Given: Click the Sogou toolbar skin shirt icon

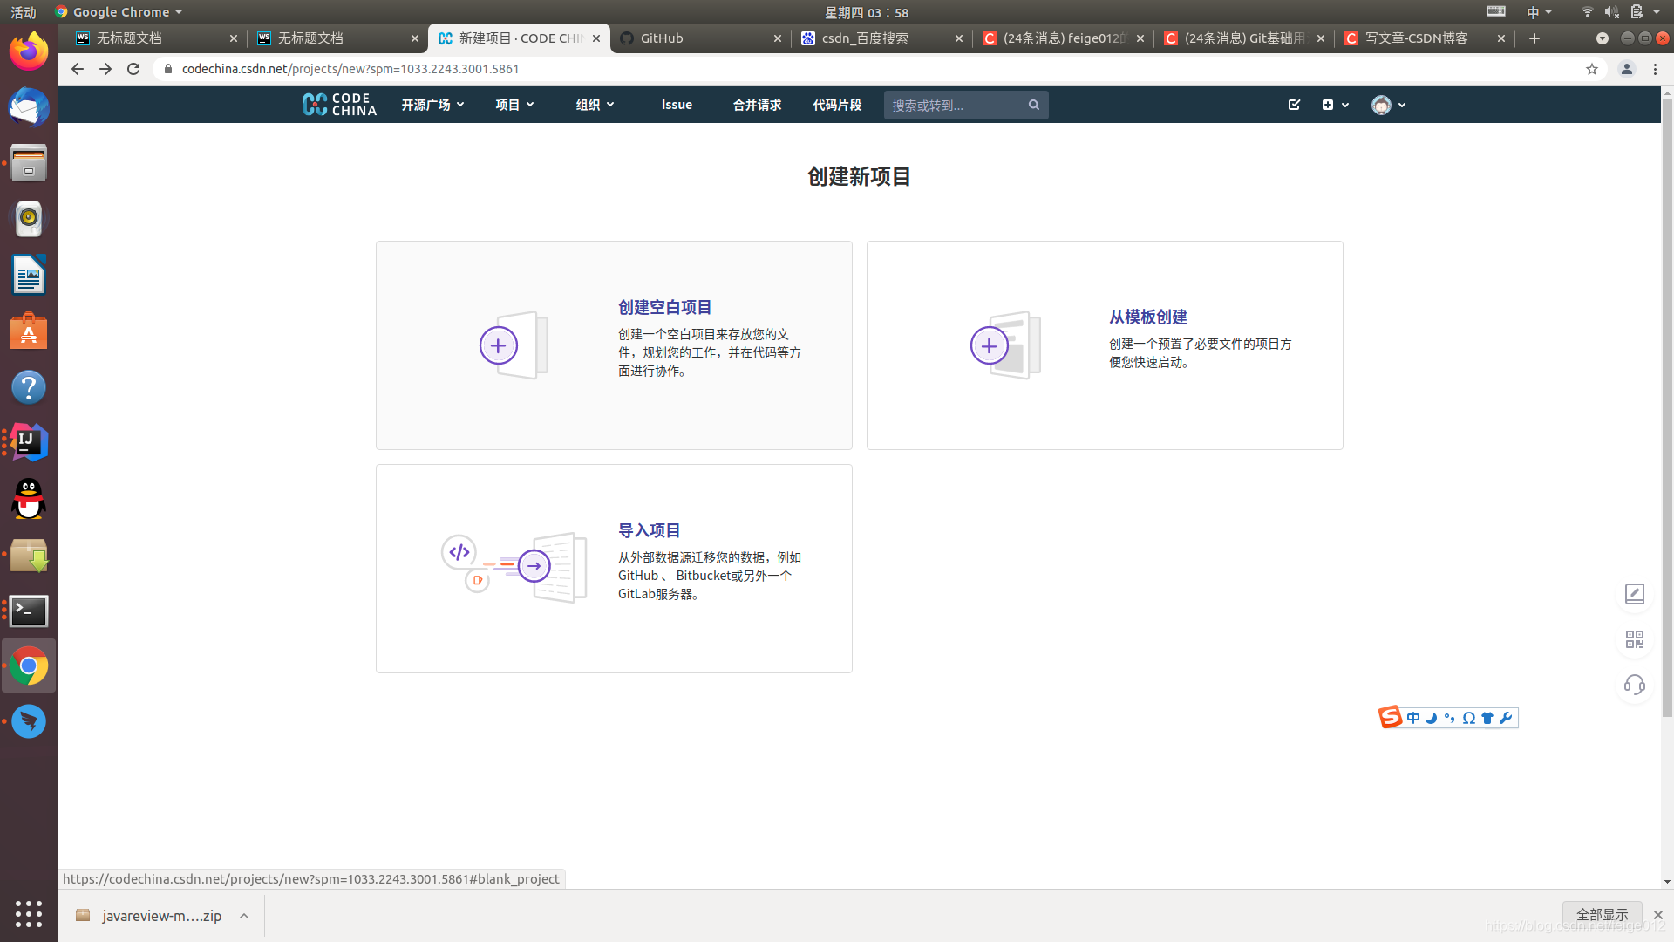Looking at the screenshot, I should point(1487,718).
